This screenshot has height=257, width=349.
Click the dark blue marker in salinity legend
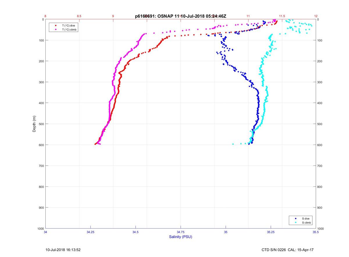coord(296,218)
